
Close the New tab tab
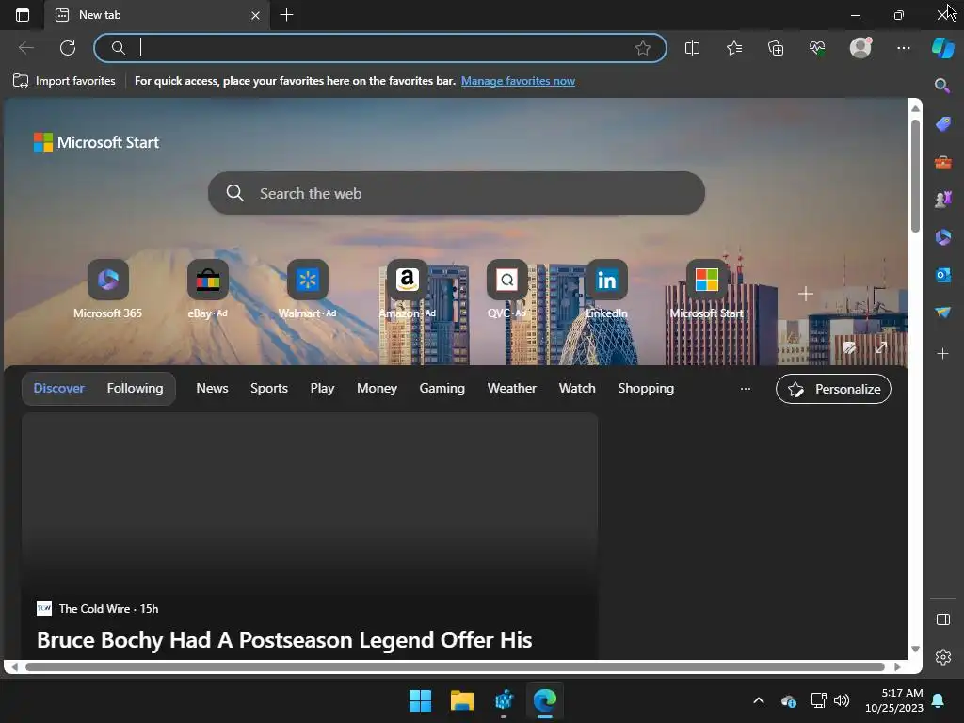pyautogui.click(x=255, y=15)
